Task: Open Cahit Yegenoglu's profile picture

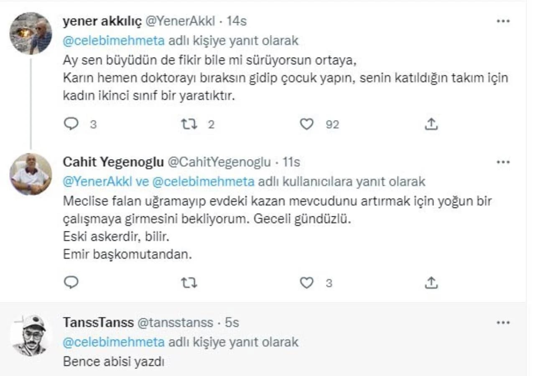Action: (x=31, y=174)
